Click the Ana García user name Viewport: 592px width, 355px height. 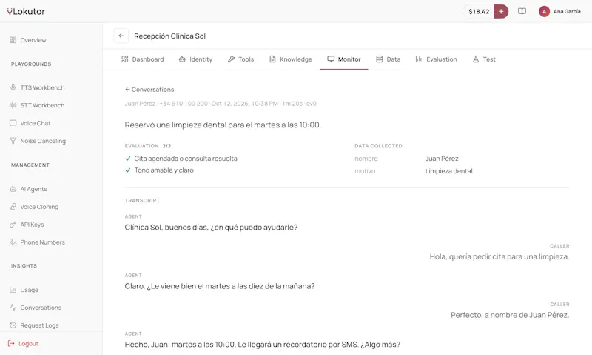[567, 11]
